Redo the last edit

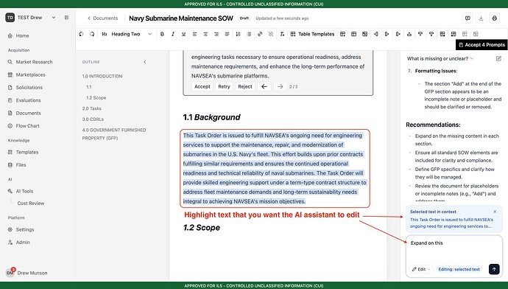pos(92,34)
